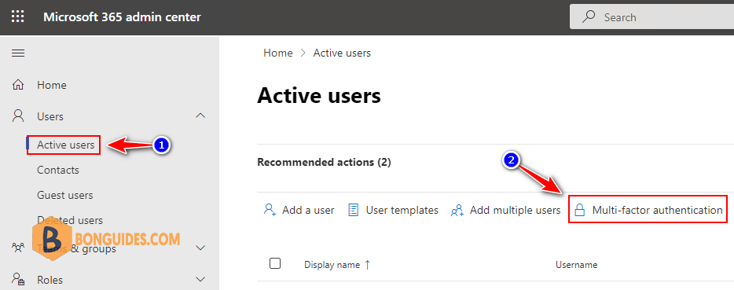Image resolution: width=734 pixels, height=290 pixels.
Task: Click the Add a user person icon
Action: pos(270,210)
